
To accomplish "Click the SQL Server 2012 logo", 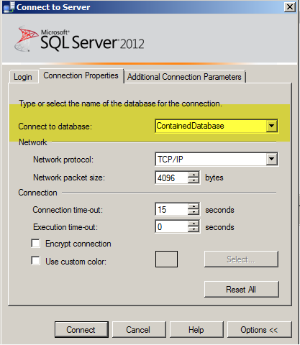I will pos(79,39).
